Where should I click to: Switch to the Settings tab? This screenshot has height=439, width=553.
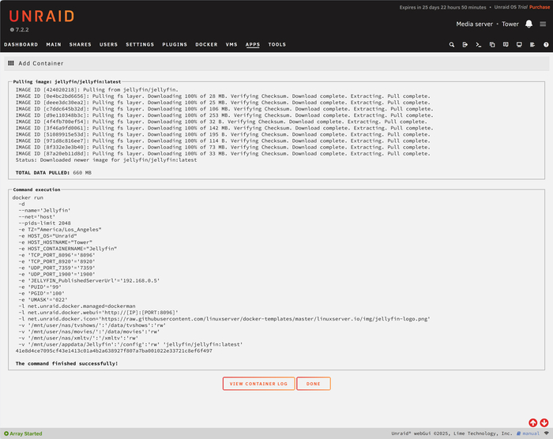click(140, 45)
